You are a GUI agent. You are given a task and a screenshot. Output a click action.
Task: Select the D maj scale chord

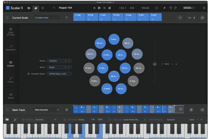[x=92, y=17]
